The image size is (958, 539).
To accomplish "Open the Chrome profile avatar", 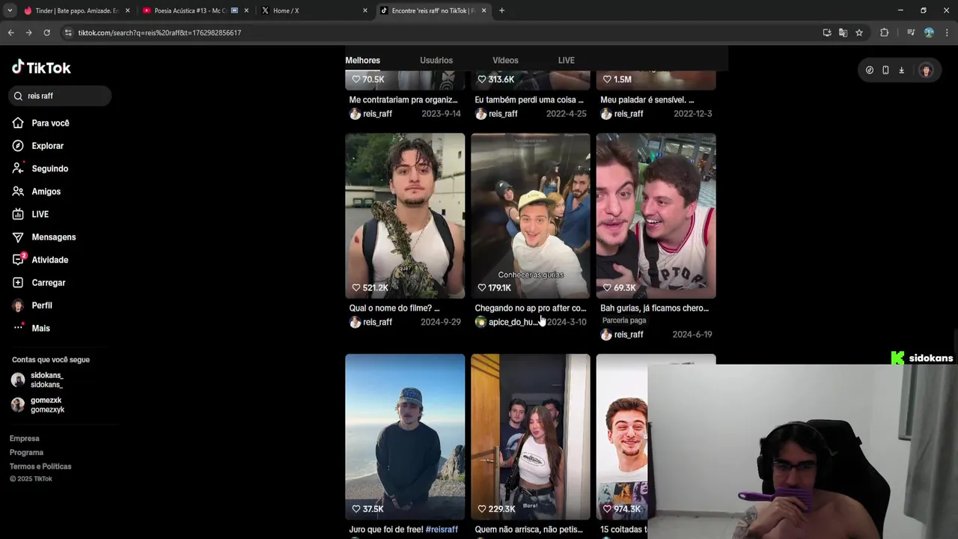I will pyautogui.click(x=929, y=33).
